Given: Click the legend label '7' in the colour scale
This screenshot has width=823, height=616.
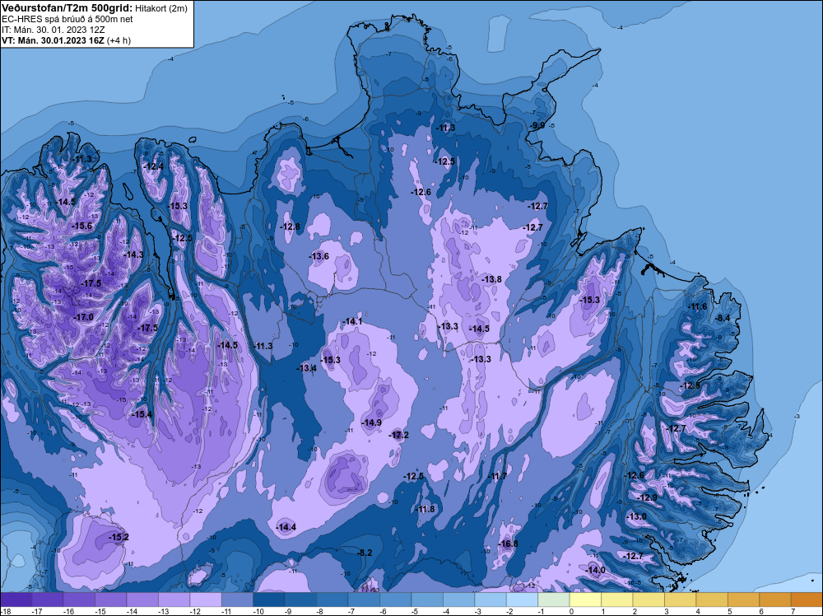Looking at the screenshot, I should (793, 611).
